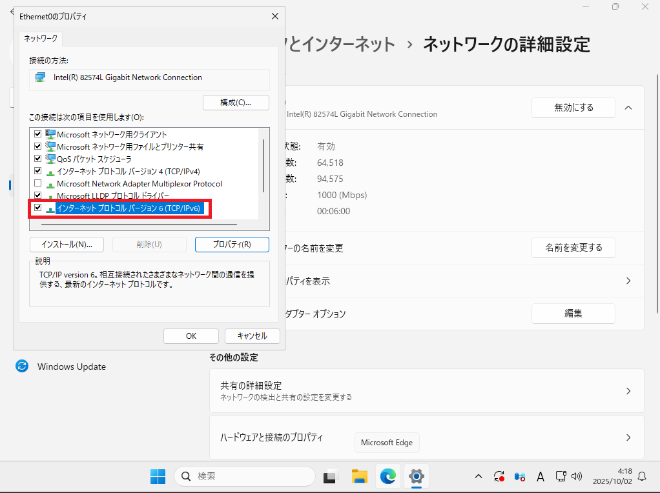
Task: Click the vertical scrollbar of the items list
Action: point(263,166)
